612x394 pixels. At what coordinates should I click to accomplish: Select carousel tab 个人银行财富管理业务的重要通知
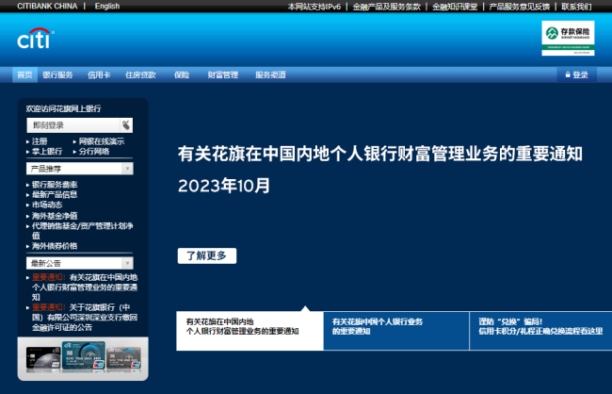click(x=250, y=331)
